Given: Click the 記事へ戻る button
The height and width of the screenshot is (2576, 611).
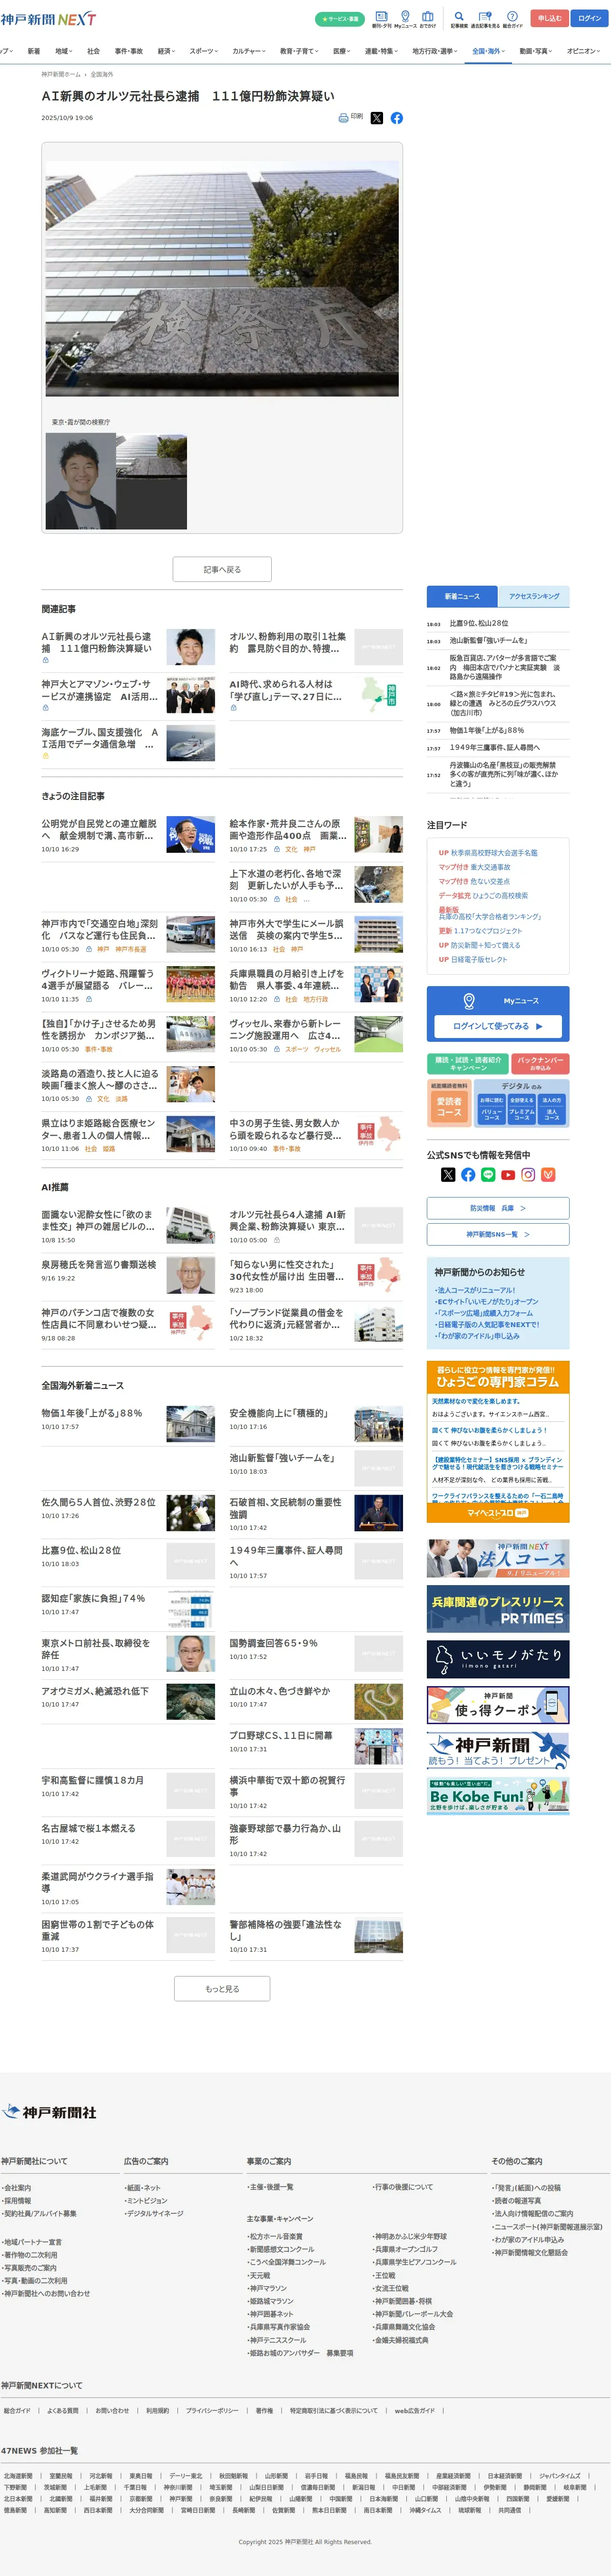Looking at the screenshot, I should coord(222,569).
